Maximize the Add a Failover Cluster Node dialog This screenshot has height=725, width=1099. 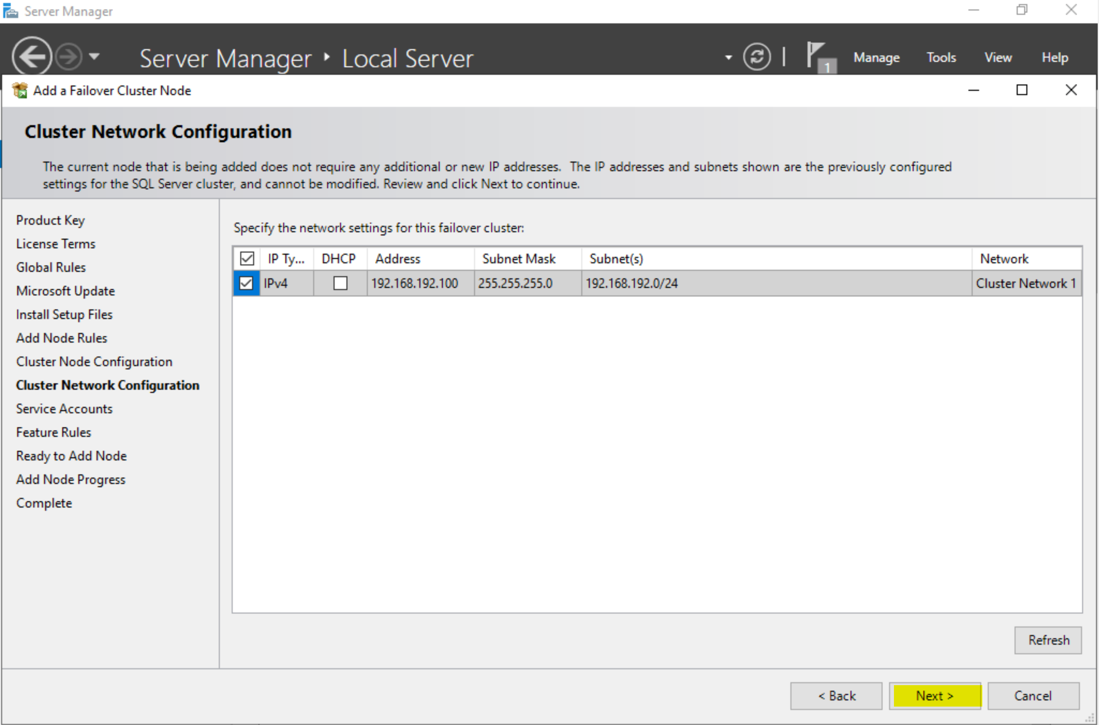point(1022,90)
